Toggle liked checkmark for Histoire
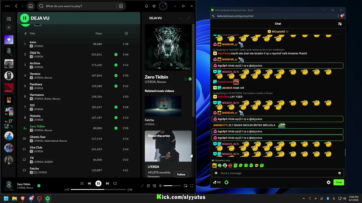 (x=116, y=118)
